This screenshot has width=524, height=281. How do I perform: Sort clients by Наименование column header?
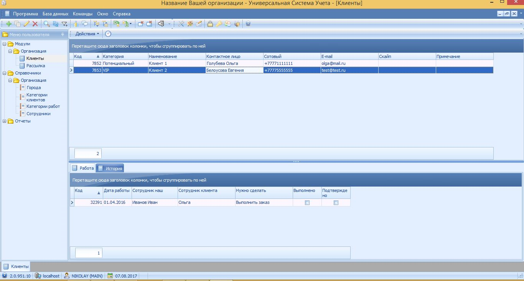(x=177, y=56)
